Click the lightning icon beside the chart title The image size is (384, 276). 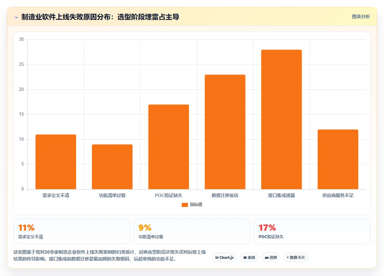click(16, 17)
